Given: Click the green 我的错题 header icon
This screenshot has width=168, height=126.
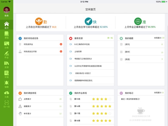Looking at the screenshot, I should coord(121,38).
